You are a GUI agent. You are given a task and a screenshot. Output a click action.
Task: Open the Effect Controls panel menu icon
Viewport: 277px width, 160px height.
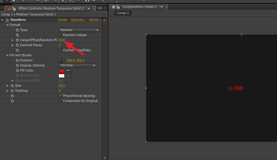pos(100,8)
